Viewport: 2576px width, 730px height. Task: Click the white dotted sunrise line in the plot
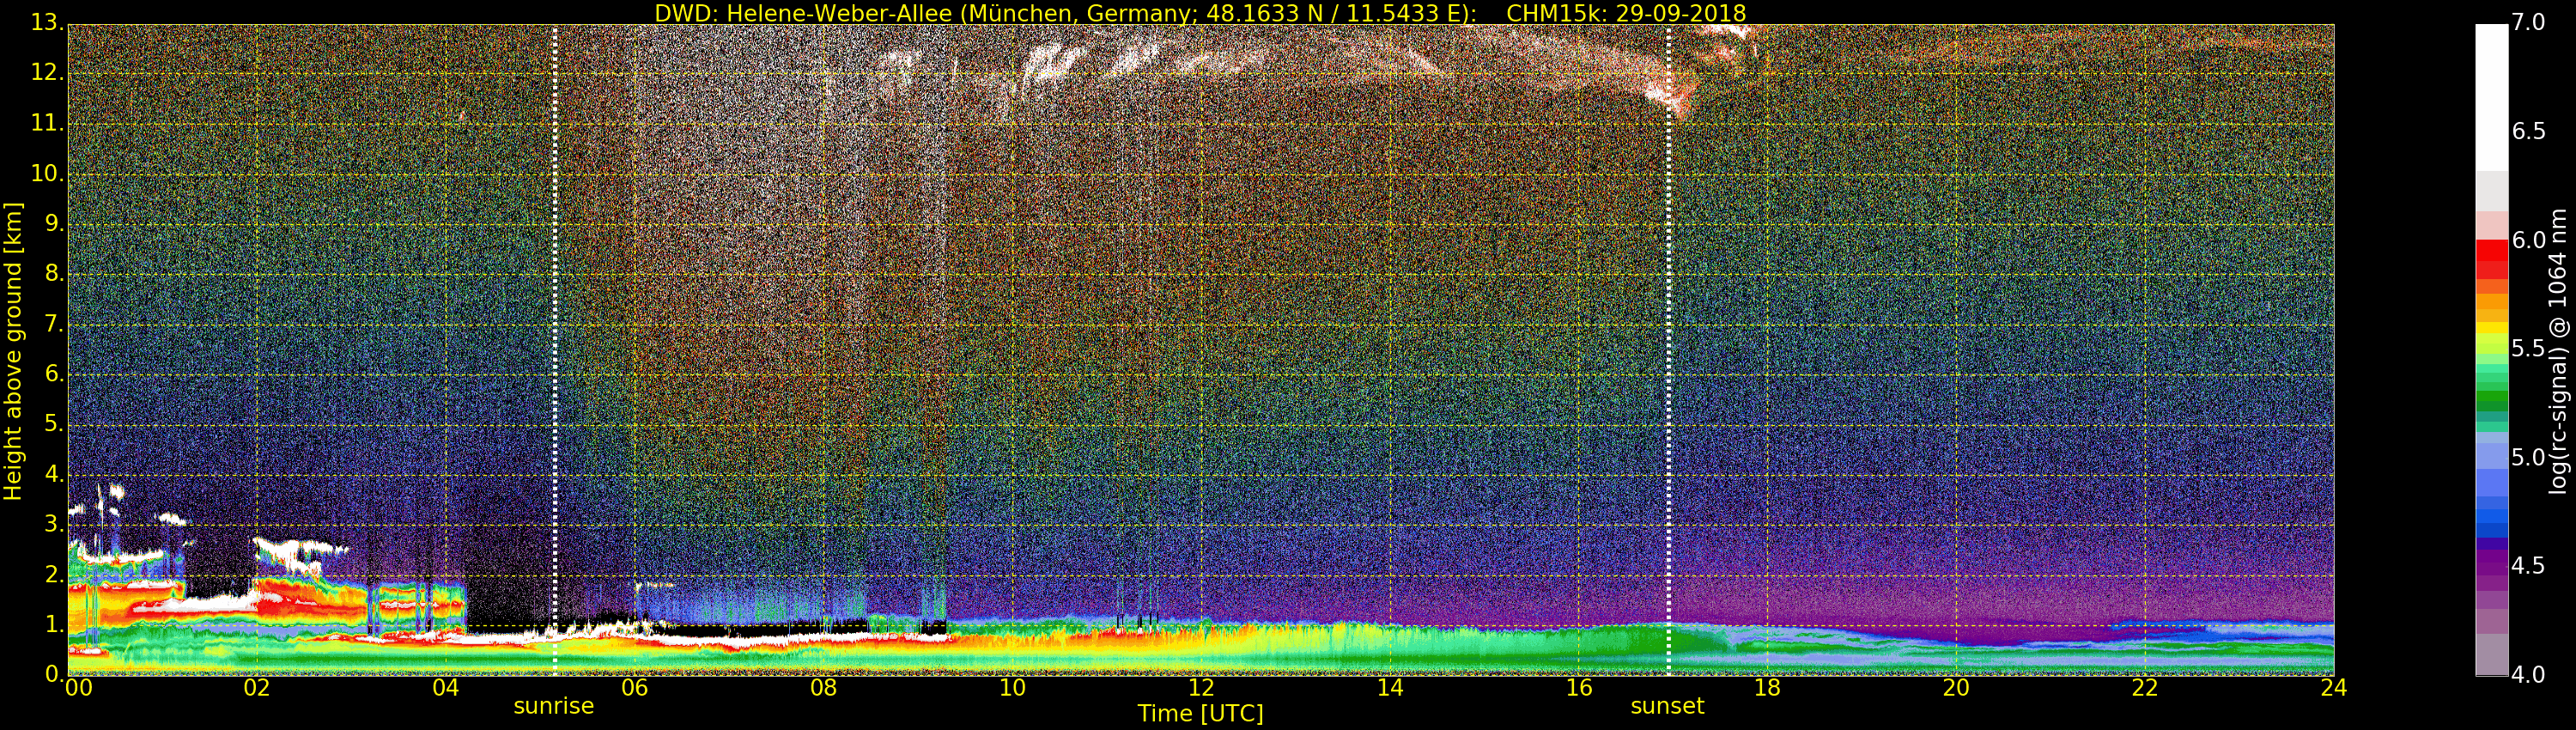point(555,350)
